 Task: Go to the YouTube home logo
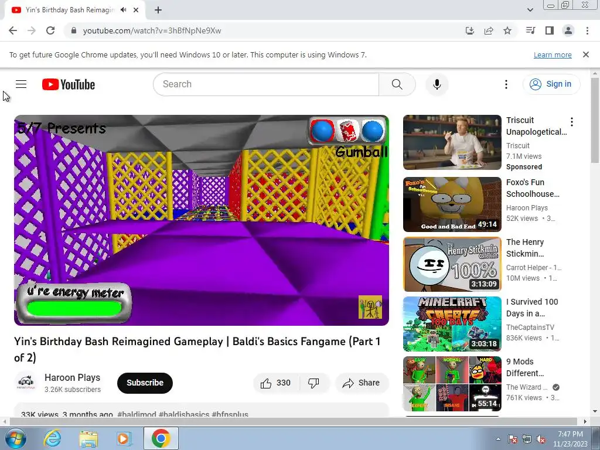click(x=69, y=84)
